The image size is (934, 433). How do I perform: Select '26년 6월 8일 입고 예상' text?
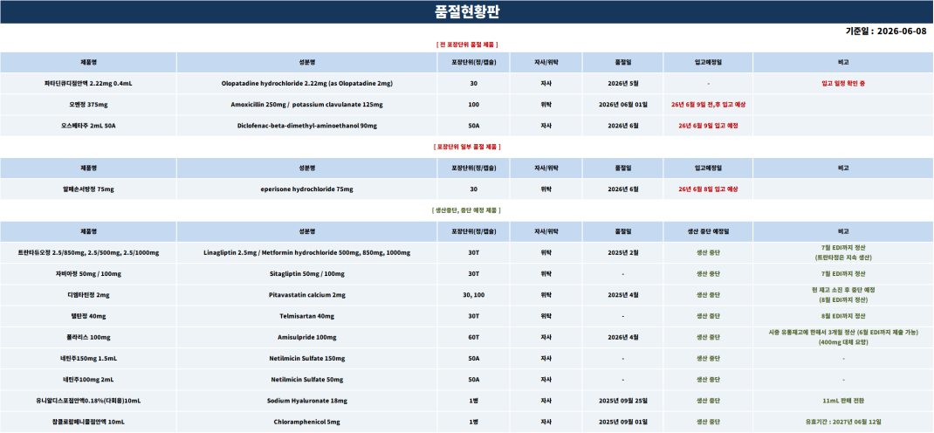(708, 189)
